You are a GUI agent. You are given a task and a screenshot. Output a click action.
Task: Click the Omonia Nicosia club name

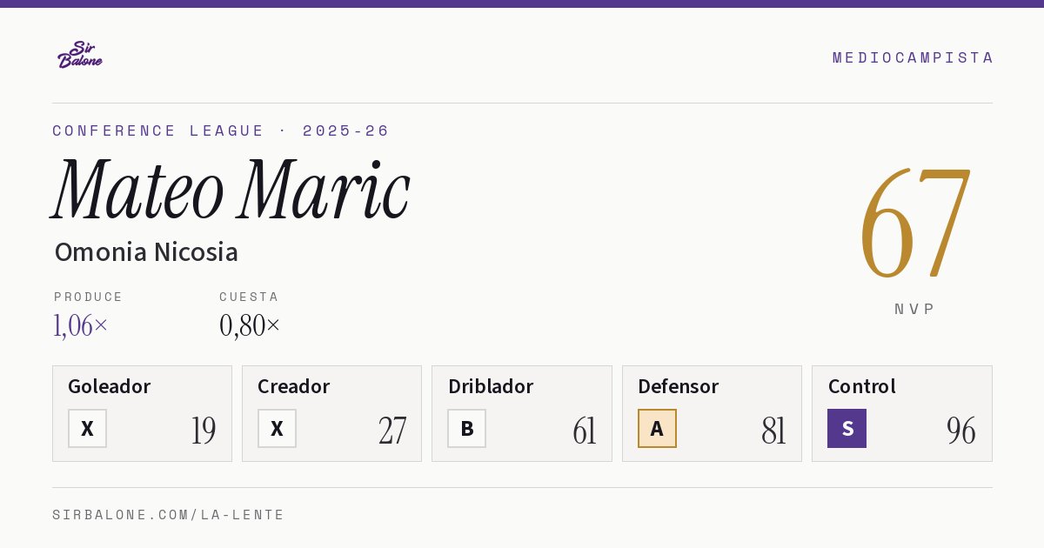(x=146, y=252)
